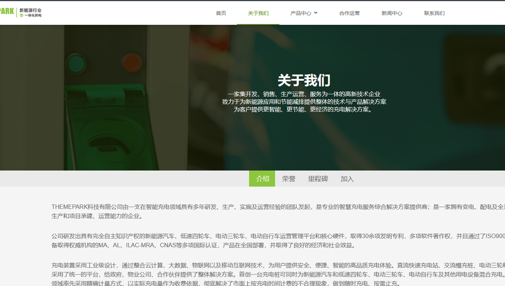The height and width of the screenshot is (286, 505).
Task: Open the 首页 home page
Action: click(x=221, y=13)
